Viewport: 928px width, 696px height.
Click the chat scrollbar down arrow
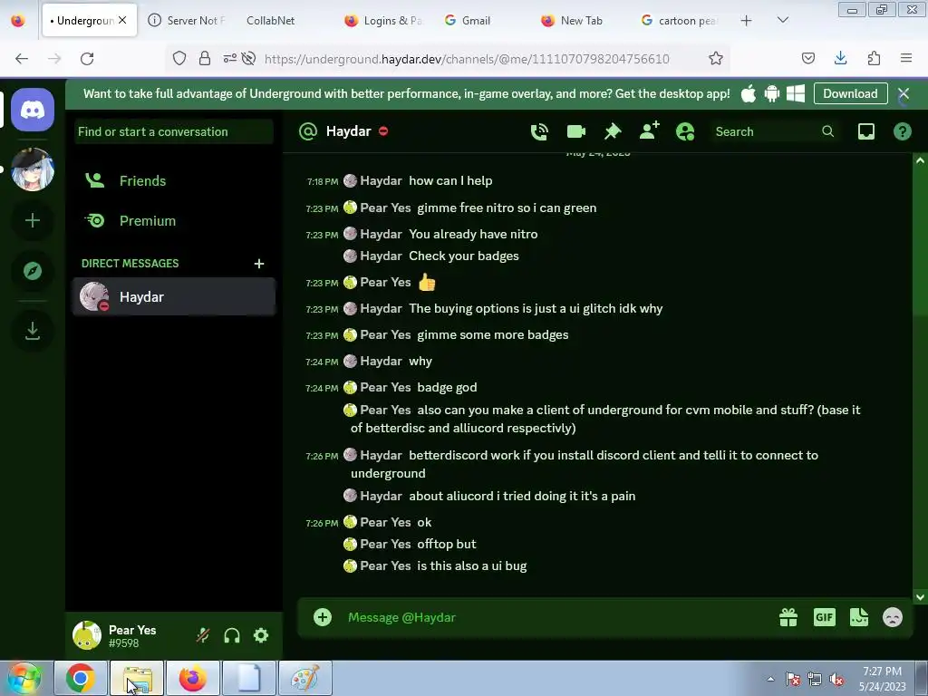pyautogui.click(x=920, y=597)
